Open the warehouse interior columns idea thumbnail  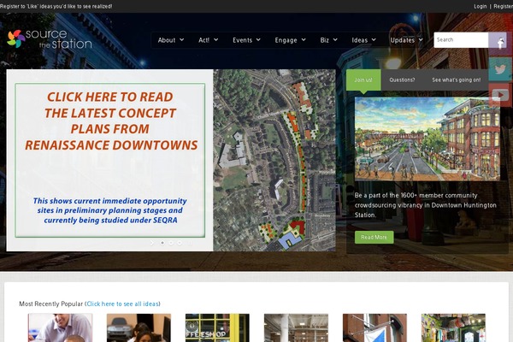[x=296, y=327]
